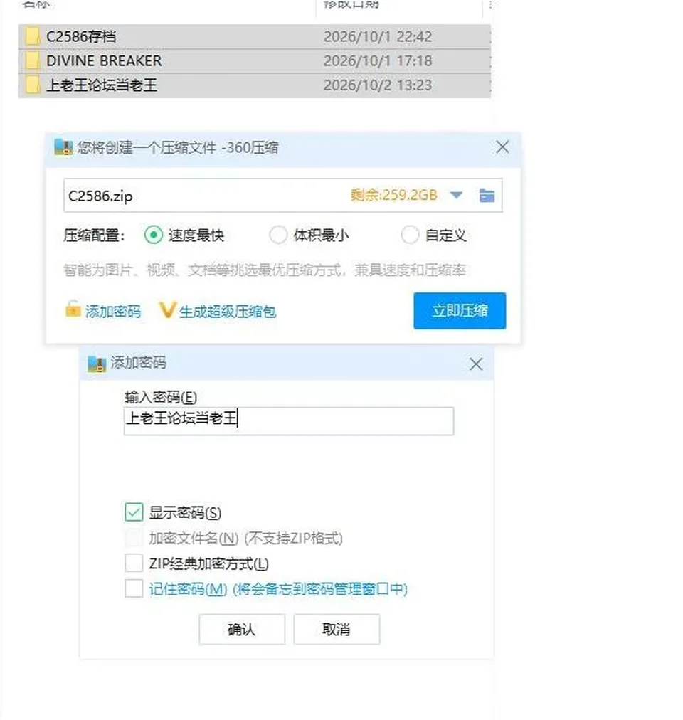683x720 pixels.
Task: Select the 自定义 radio option
Action: (x=410, y=235)
